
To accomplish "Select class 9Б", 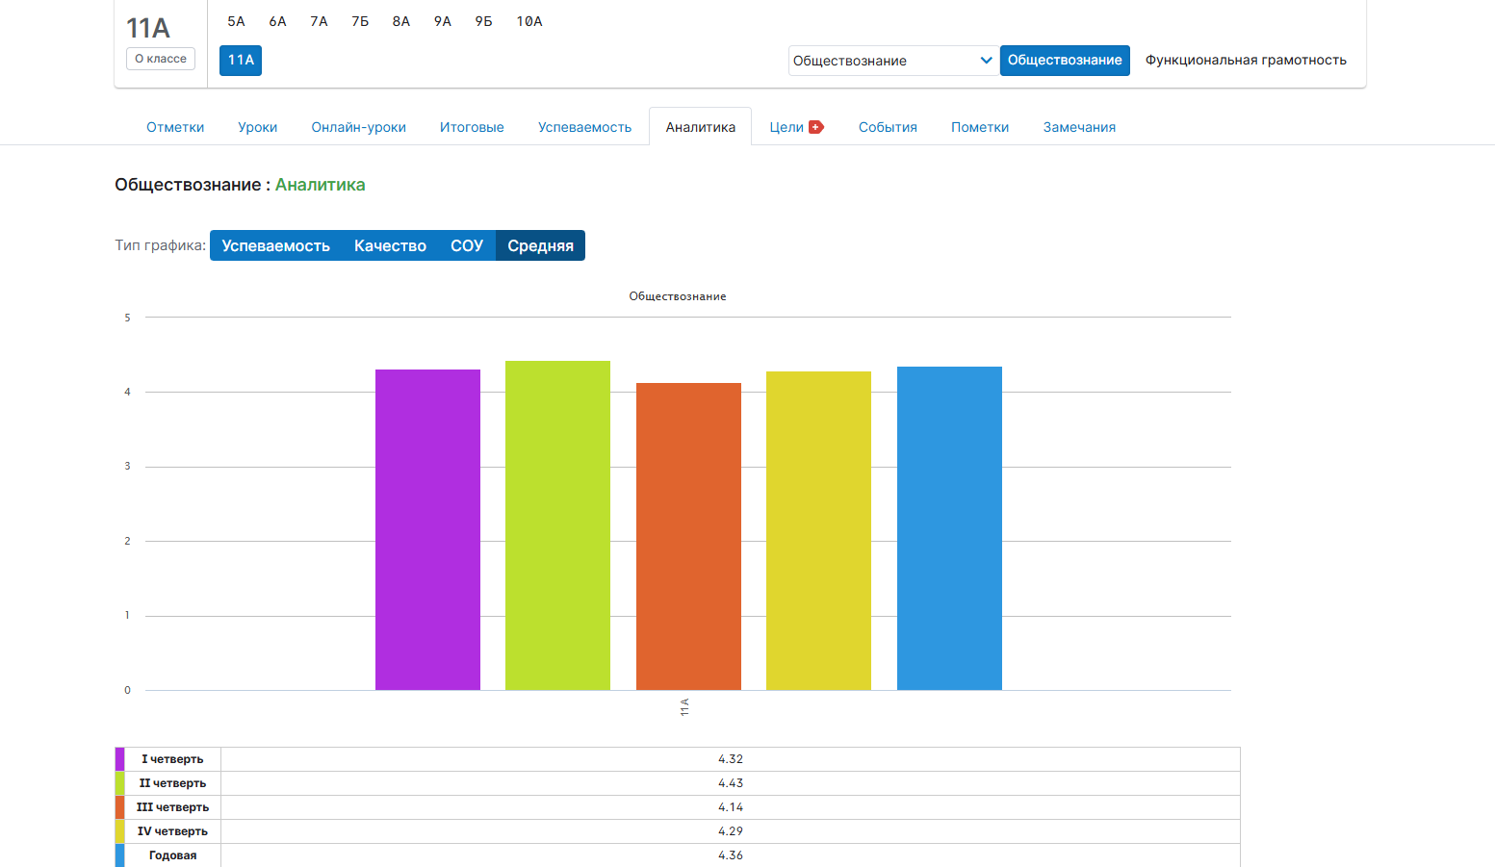I will point(484,21).
